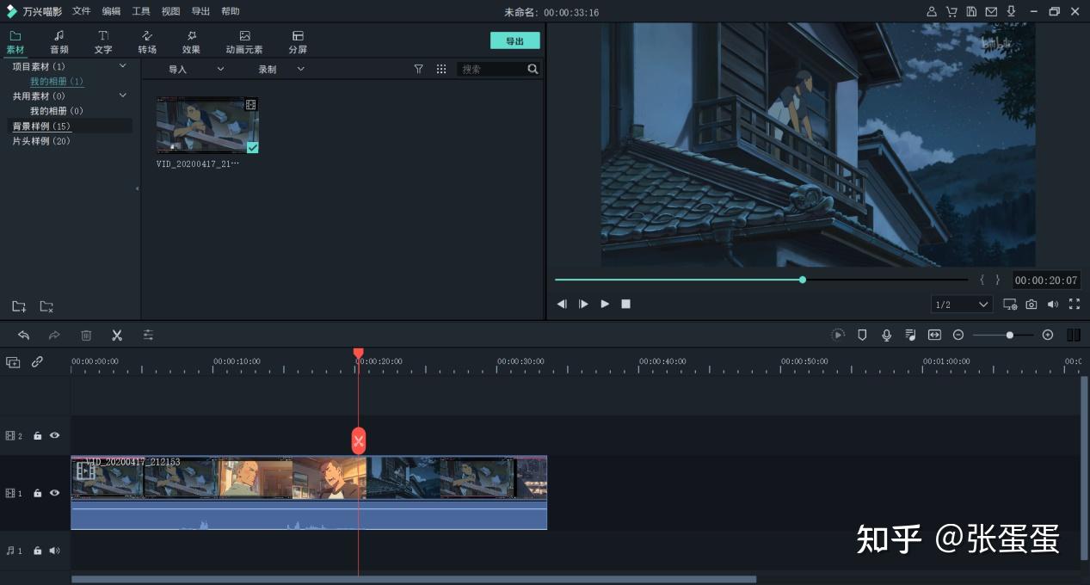The width and height of the screenshot is (1090, 585).
Task: Play the preview video
Action: pos(605,304)
